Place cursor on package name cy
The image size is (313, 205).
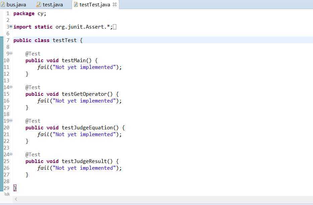pos(41,14)
